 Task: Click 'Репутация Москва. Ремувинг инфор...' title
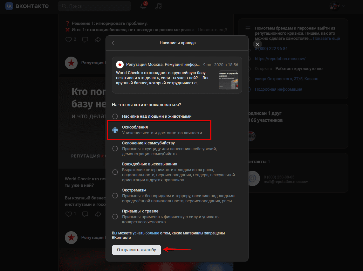[x=163, y=65]
